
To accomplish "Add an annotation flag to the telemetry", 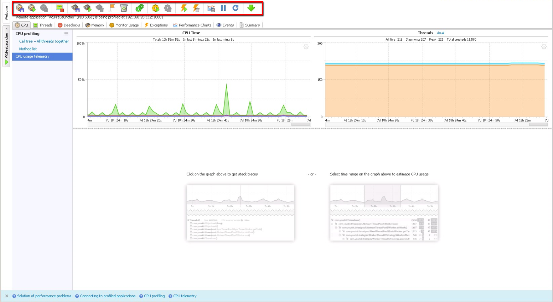I will (x=112, y=8).
